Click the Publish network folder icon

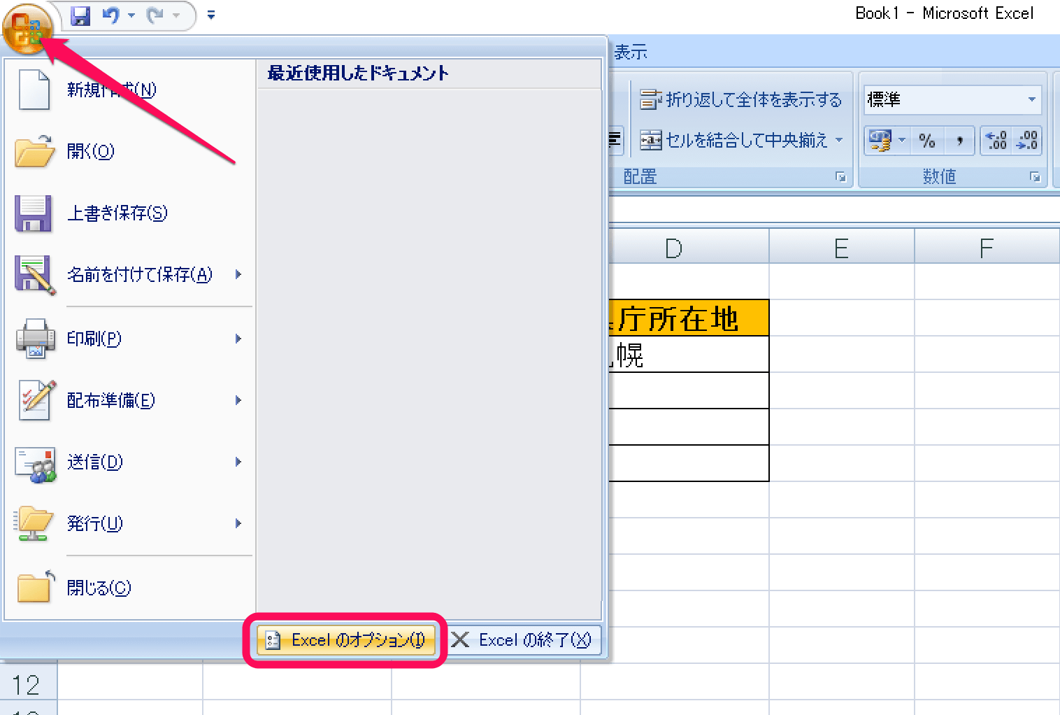point(34,524)
